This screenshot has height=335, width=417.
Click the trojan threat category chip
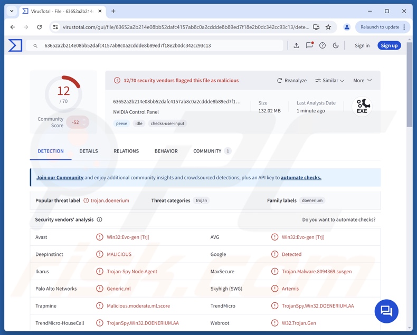(x=201, y=200)
